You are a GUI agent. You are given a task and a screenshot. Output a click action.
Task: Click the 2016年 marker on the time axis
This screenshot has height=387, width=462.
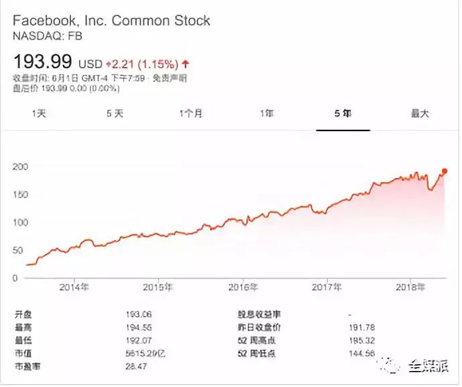click(243, 287)
